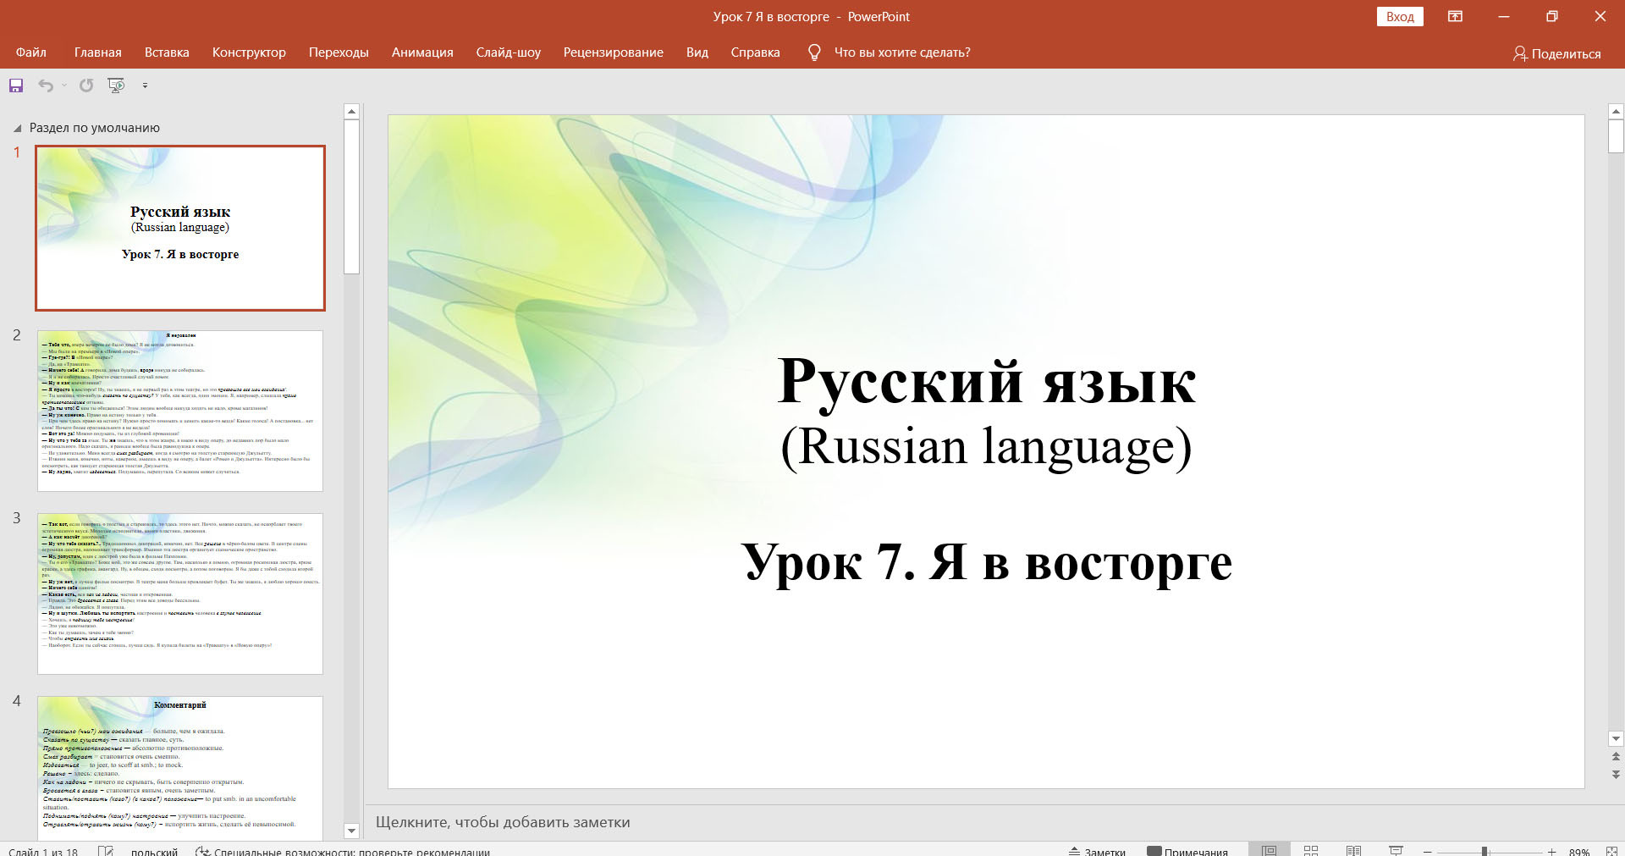Switch to Slide Sorter view

pyautogui.click(x=1311, y=851)
